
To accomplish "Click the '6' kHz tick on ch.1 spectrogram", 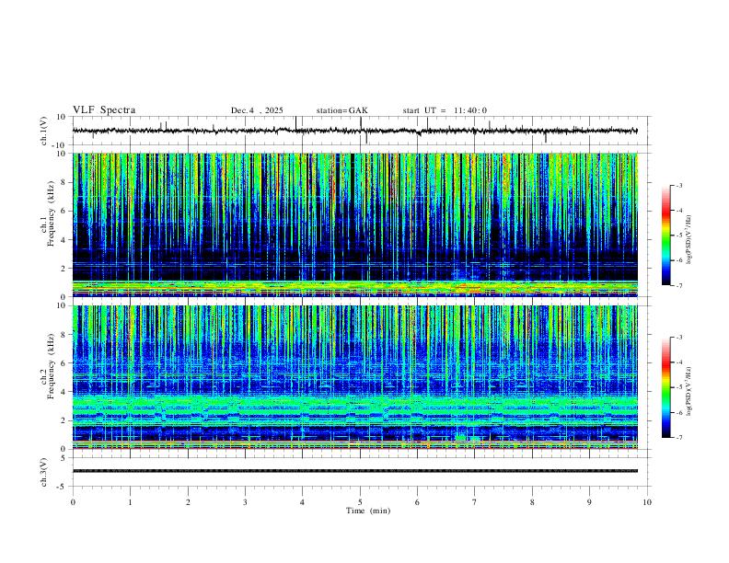I will tap(64, 211).
